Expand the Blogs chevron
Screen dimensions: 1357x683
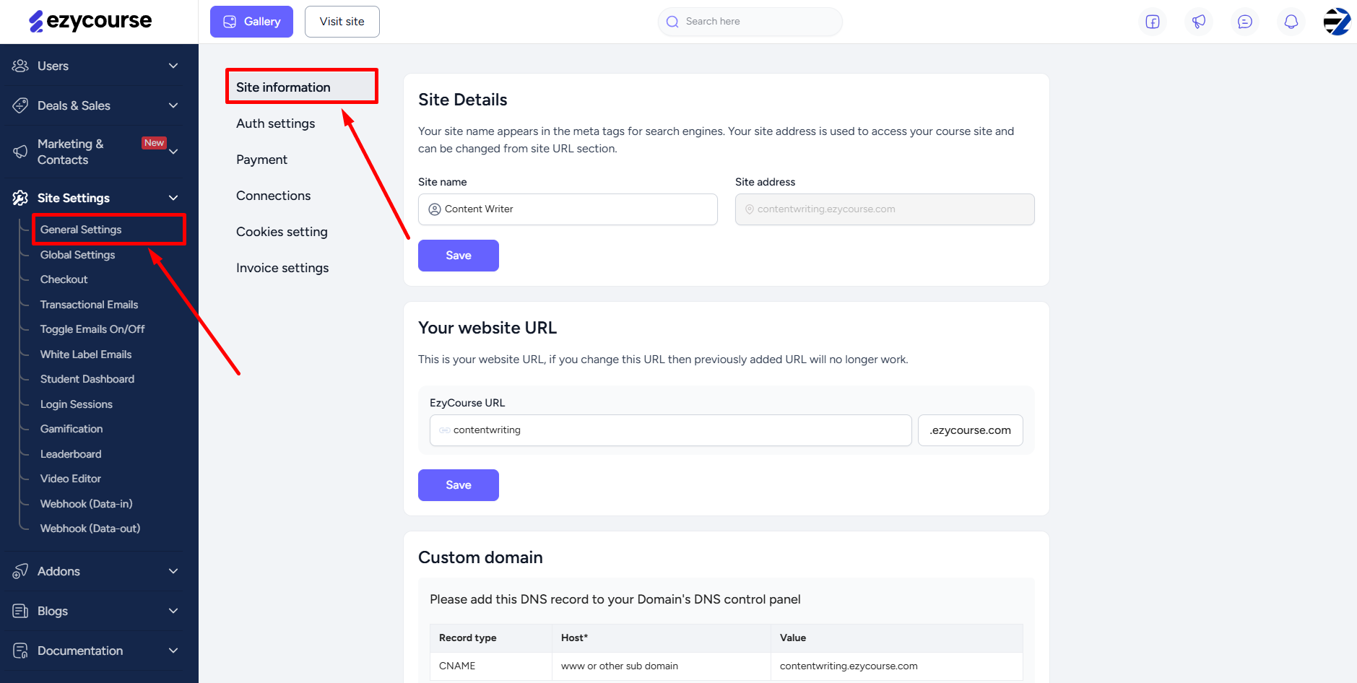(x=173, y=611)
